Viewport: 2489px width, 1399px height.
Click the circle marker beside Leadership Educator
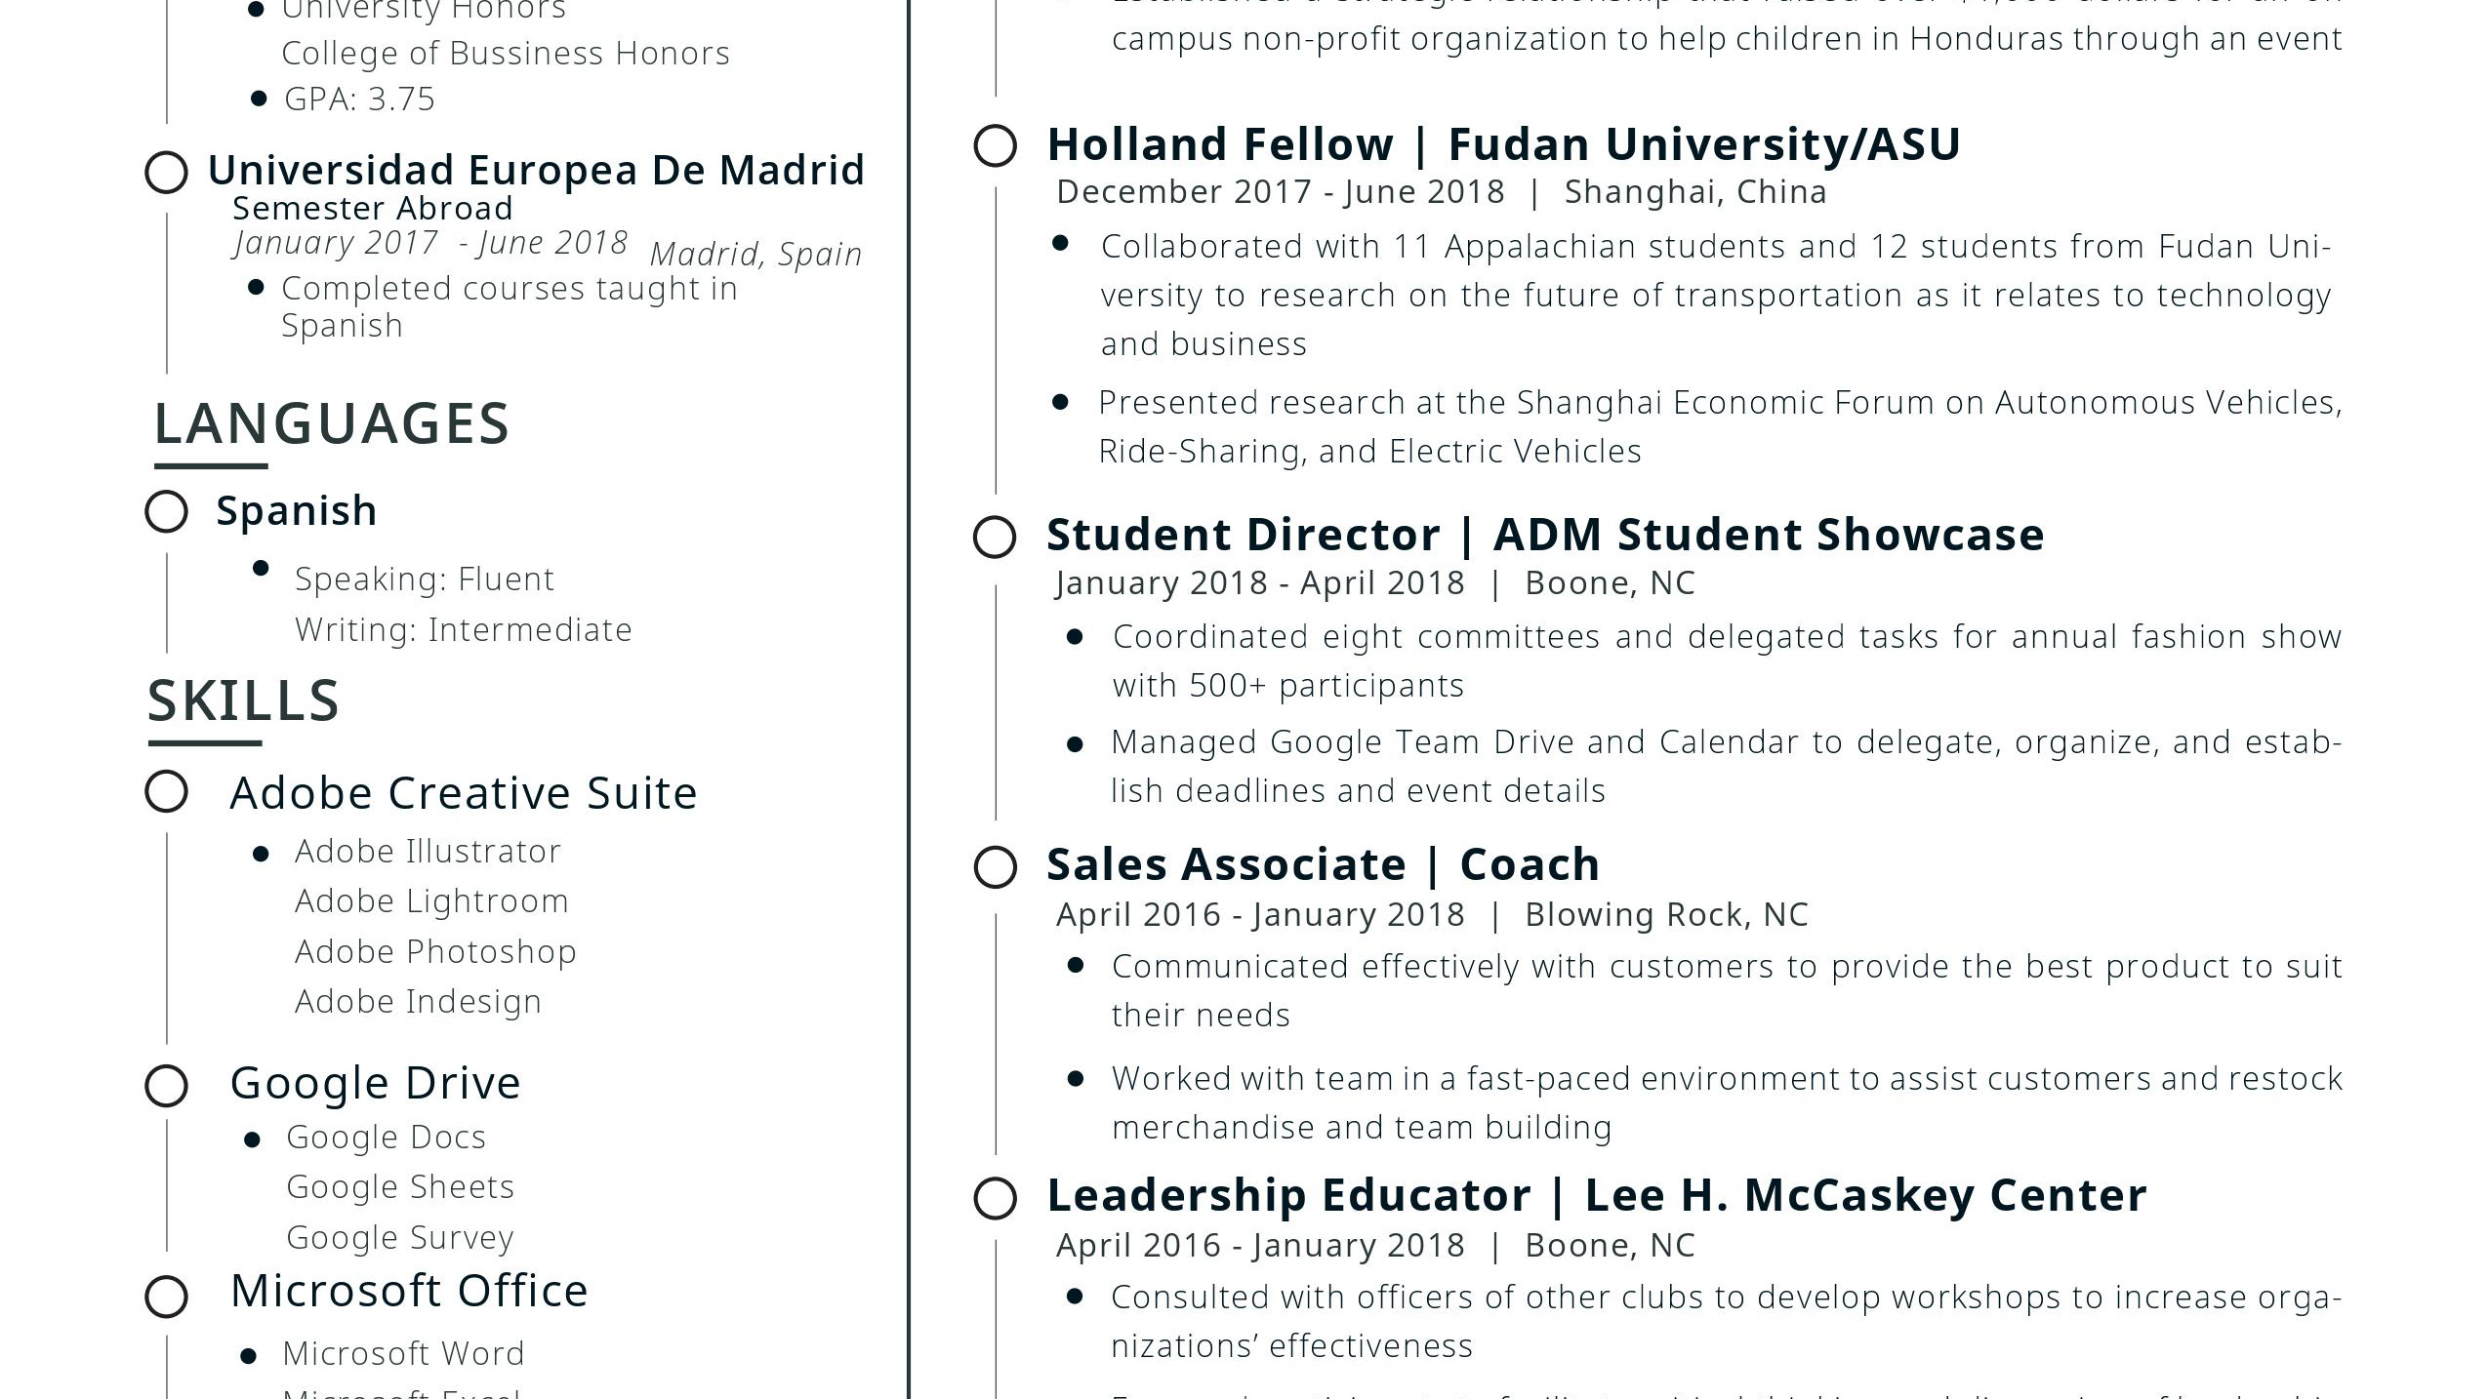(x=995, y=1198)
